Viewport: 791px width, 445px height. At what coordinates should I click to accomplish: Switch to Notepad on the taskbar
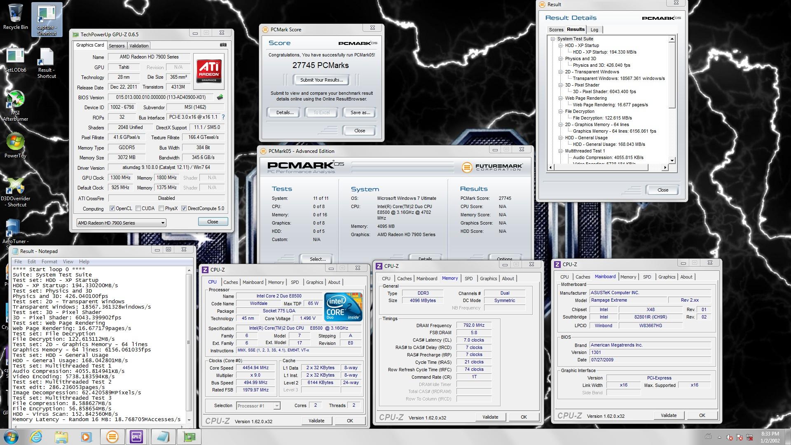[x=163, y=437]
